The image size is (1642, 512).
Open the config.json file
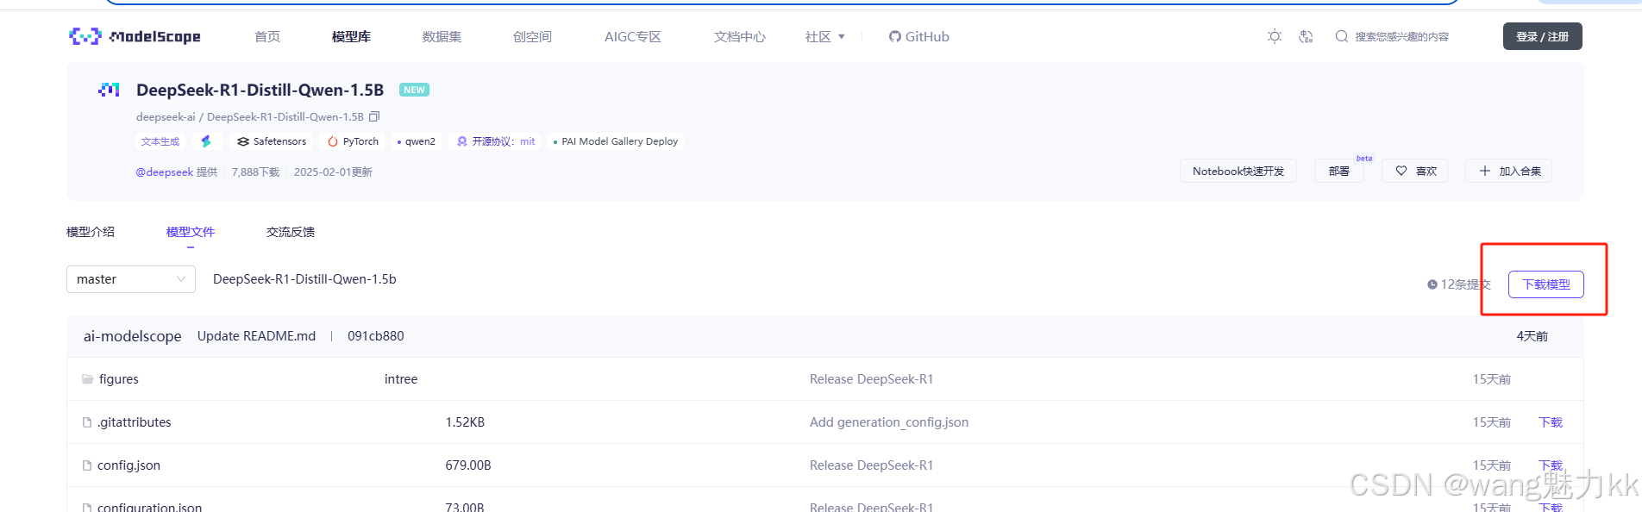[128, 465]
